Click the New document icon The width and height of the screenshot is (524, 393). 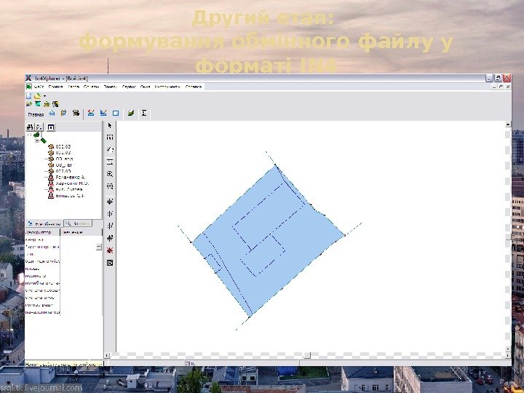(x=28, y=96)
